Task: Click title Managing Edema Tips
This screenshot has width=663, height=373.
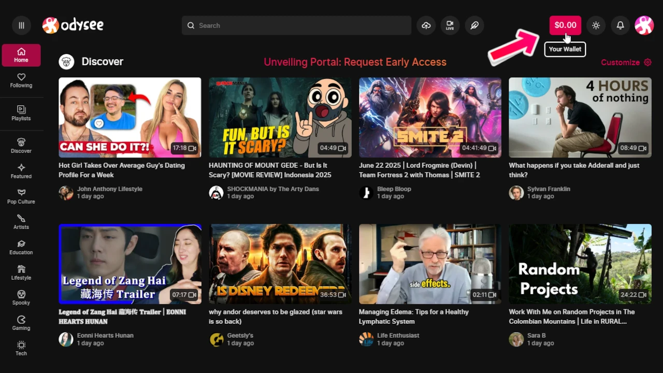Action: coord(414,317)
